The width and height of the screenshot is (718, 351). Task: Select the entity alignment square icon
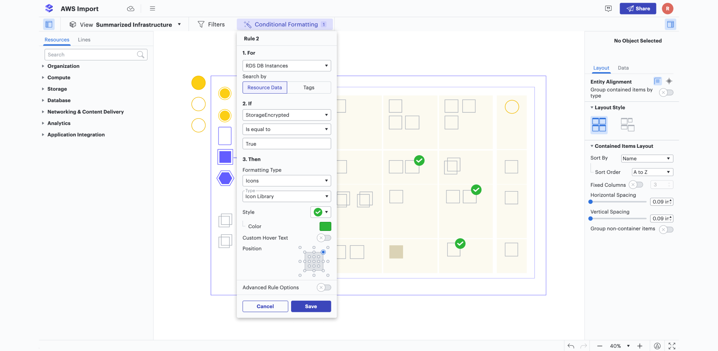[x=658, y=81]
